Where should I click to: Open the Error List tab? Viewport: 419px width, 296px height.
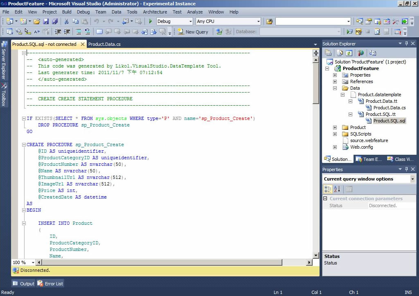tap(50, 284)
